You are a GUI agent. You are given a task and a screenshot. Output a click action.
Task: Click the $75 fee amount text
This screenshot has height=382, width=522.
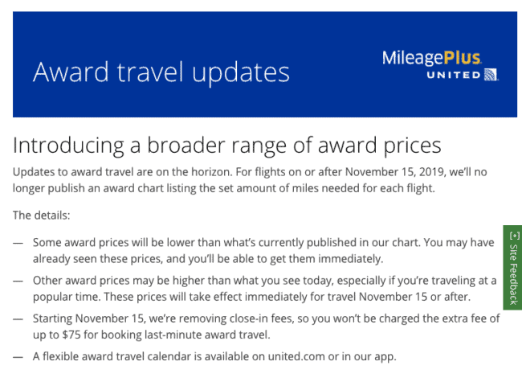tap(71, 335)
